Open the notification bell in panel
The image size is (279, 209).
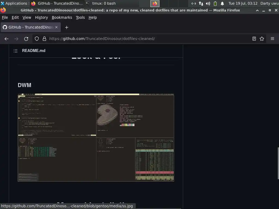click(x=222, y=3)
